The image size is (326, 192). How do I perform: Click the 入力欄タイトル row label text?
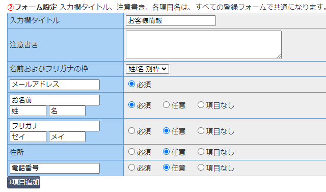pyautogui.click(x=35, y=20)
